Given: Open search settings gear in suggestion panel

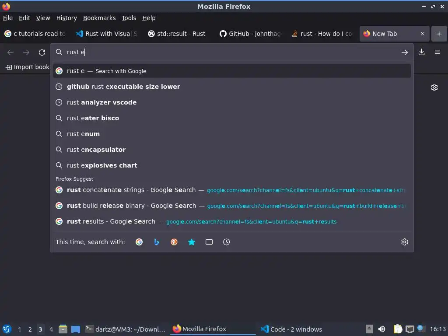Looking at the screenshot, I should point(405,242).
